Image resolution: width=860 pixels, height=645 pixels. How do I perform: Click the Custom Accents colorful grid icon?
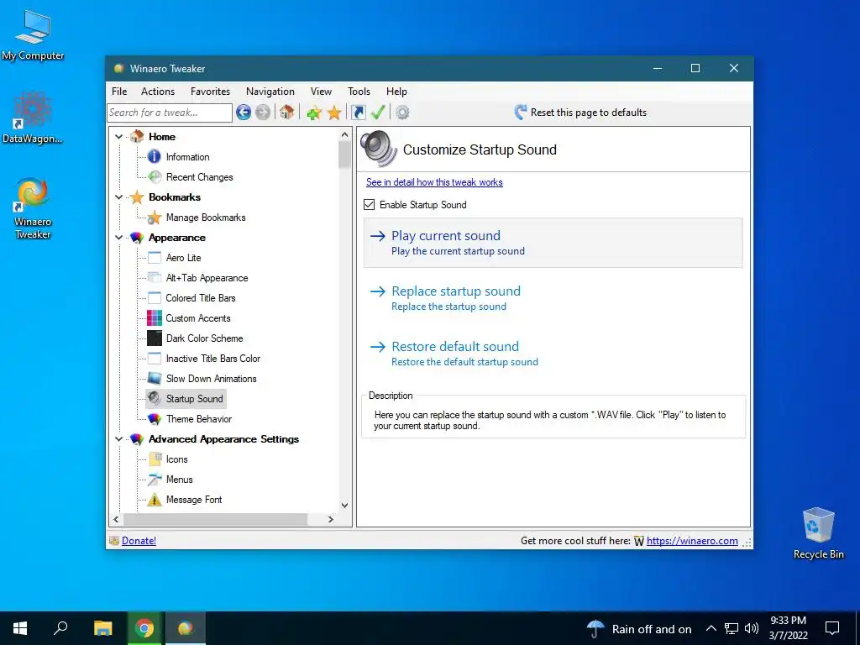155,318
